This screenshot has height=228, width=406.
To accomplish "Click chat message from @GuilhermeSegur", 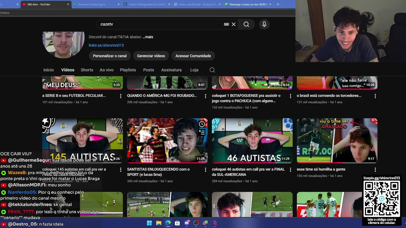I will (49, 163).
